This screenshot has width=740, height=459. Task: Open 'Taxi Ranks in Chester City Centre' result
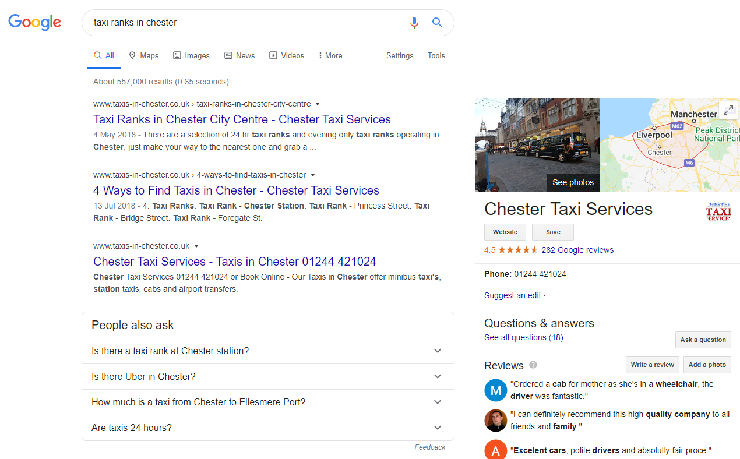point(242,119)
